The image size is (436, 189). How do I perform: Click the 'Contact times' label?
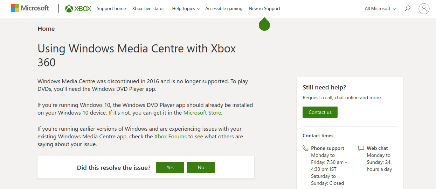coord(318,136)
